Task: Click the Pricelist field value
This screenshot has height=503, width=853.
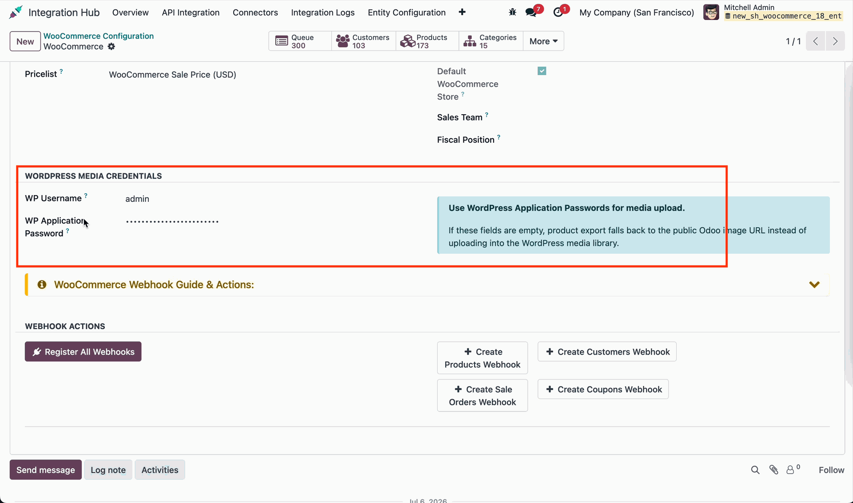Action: pyautogui.click(x=172, y=75)
